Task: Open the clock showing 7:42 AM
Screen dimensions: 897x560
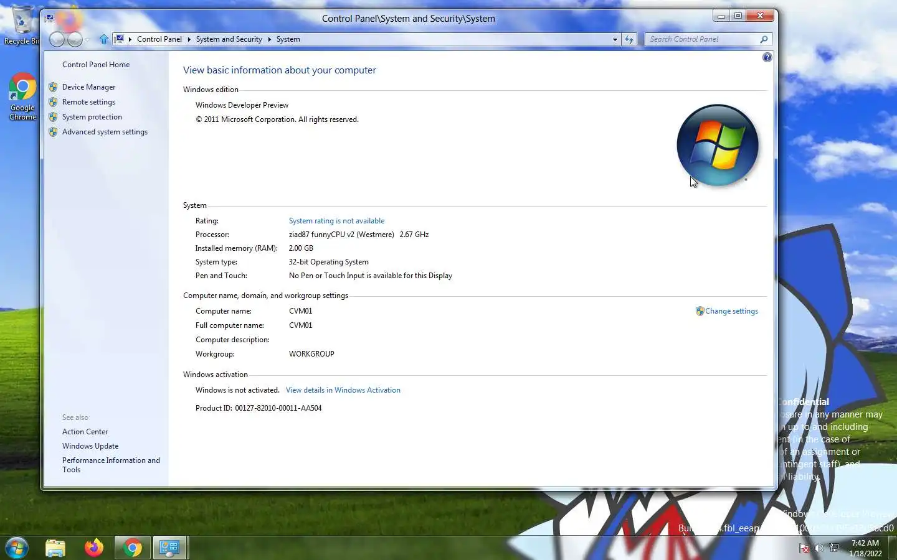Action: tap(865, 548)
